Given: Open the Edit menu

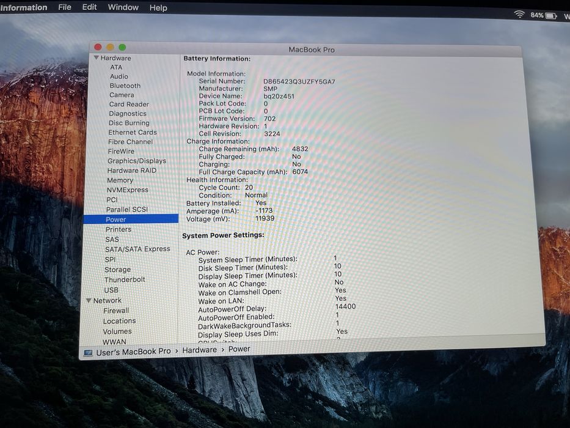Looking at the screenshot, I should (x=89, y=7).
